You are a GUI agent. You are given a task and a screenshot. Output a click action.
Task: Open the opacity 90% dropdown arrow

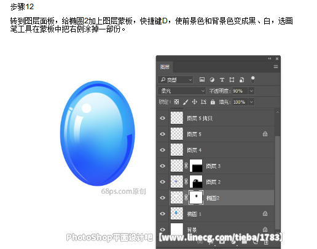coord(251,91)
